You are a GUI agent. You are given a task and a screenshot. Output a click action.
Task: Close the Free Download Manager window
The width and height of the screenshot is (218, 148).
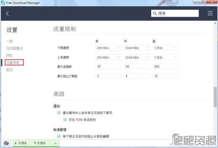pyautogui.click(x=212, y=2)
